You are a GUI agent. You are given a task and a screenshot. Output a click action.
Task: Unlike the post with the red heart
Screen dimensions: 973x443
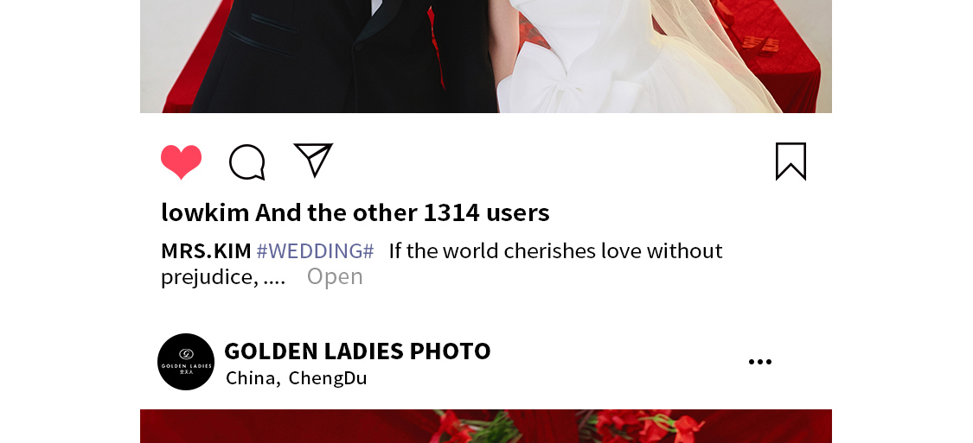(x=182, y=161)
